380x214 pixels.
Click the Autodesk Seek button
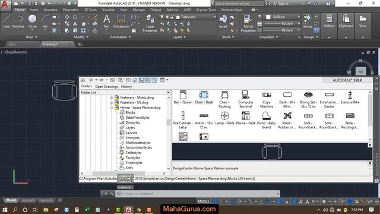click(347, 80)
